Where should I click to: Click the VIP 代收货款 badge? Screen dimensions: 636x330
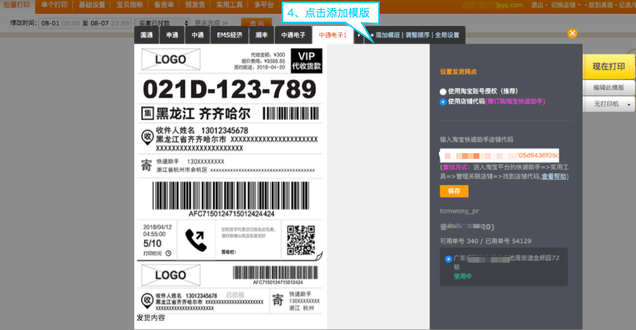pyautogui.click(x=307, y=61)
